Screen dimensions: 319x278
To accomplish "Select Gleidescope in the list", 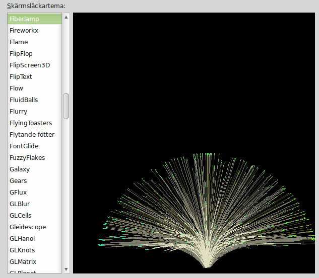I will coord(34,227).
